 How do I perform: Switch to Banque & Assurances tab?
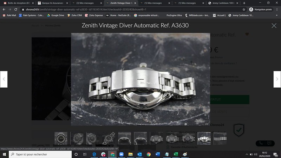click(x=53, y=3)
